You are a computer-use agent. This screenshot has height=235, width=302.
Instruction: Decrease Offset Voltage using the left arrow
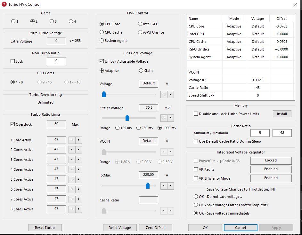[164, 118]
